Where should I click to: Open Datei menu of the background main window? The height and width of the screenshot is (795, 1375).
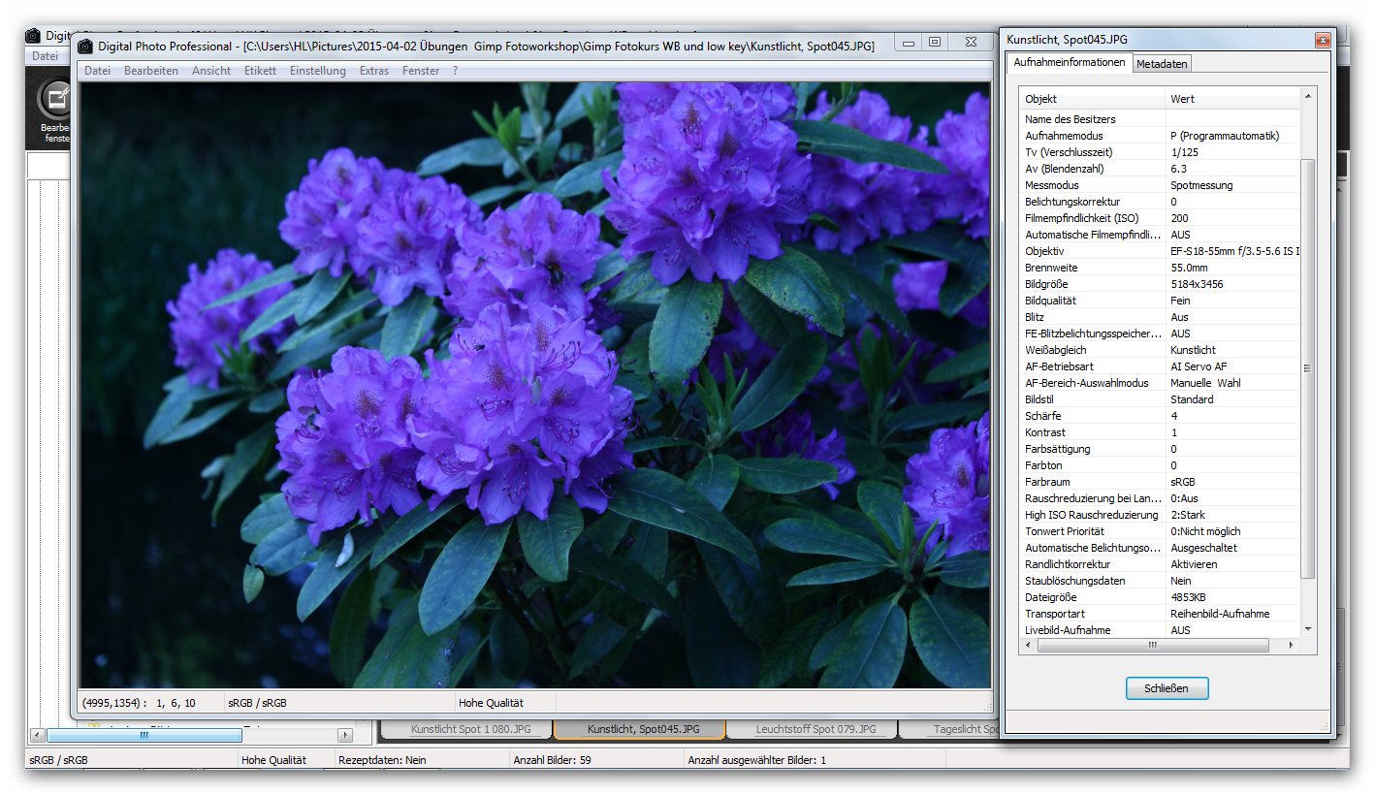click(45, 56)
